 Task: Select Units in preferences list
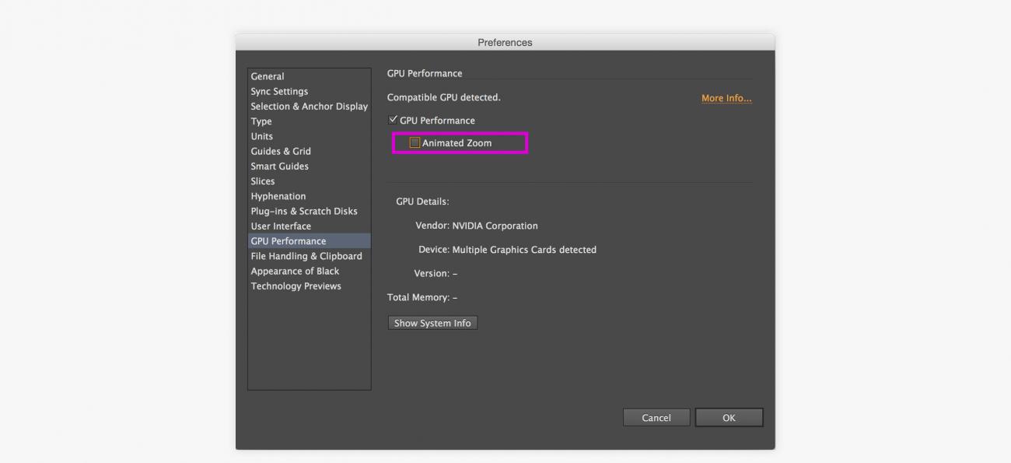point(309,136)
